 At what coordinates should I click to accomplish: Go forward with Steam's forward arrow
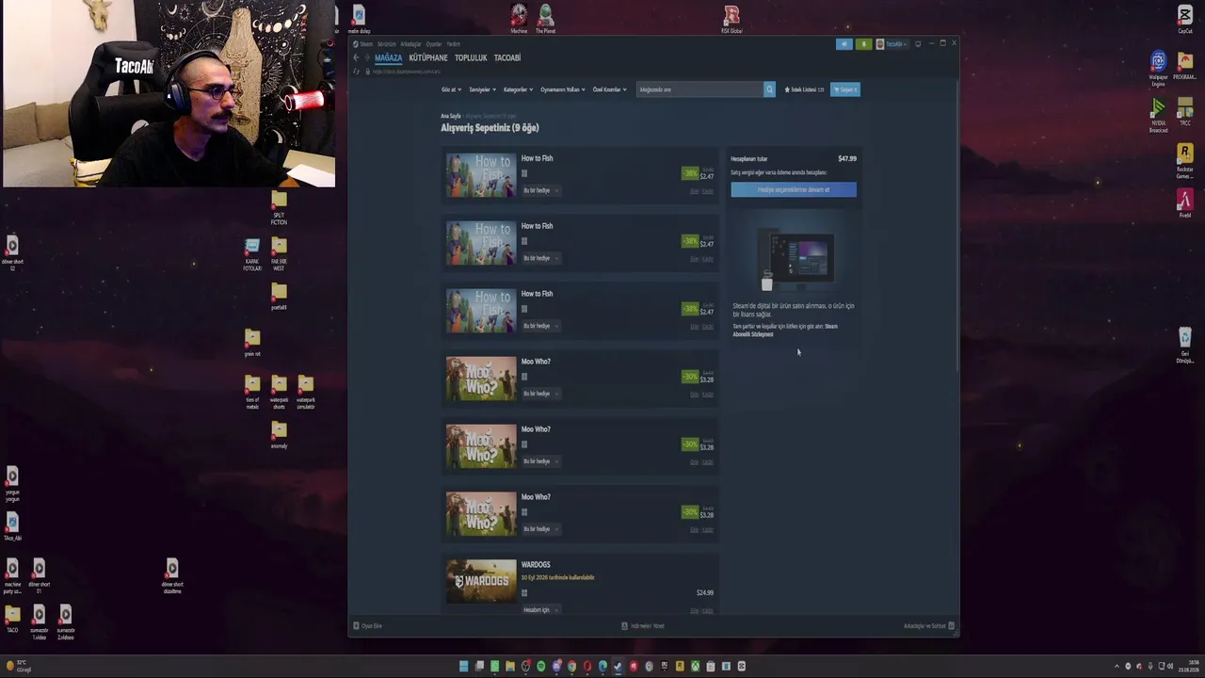coord(367,57)
